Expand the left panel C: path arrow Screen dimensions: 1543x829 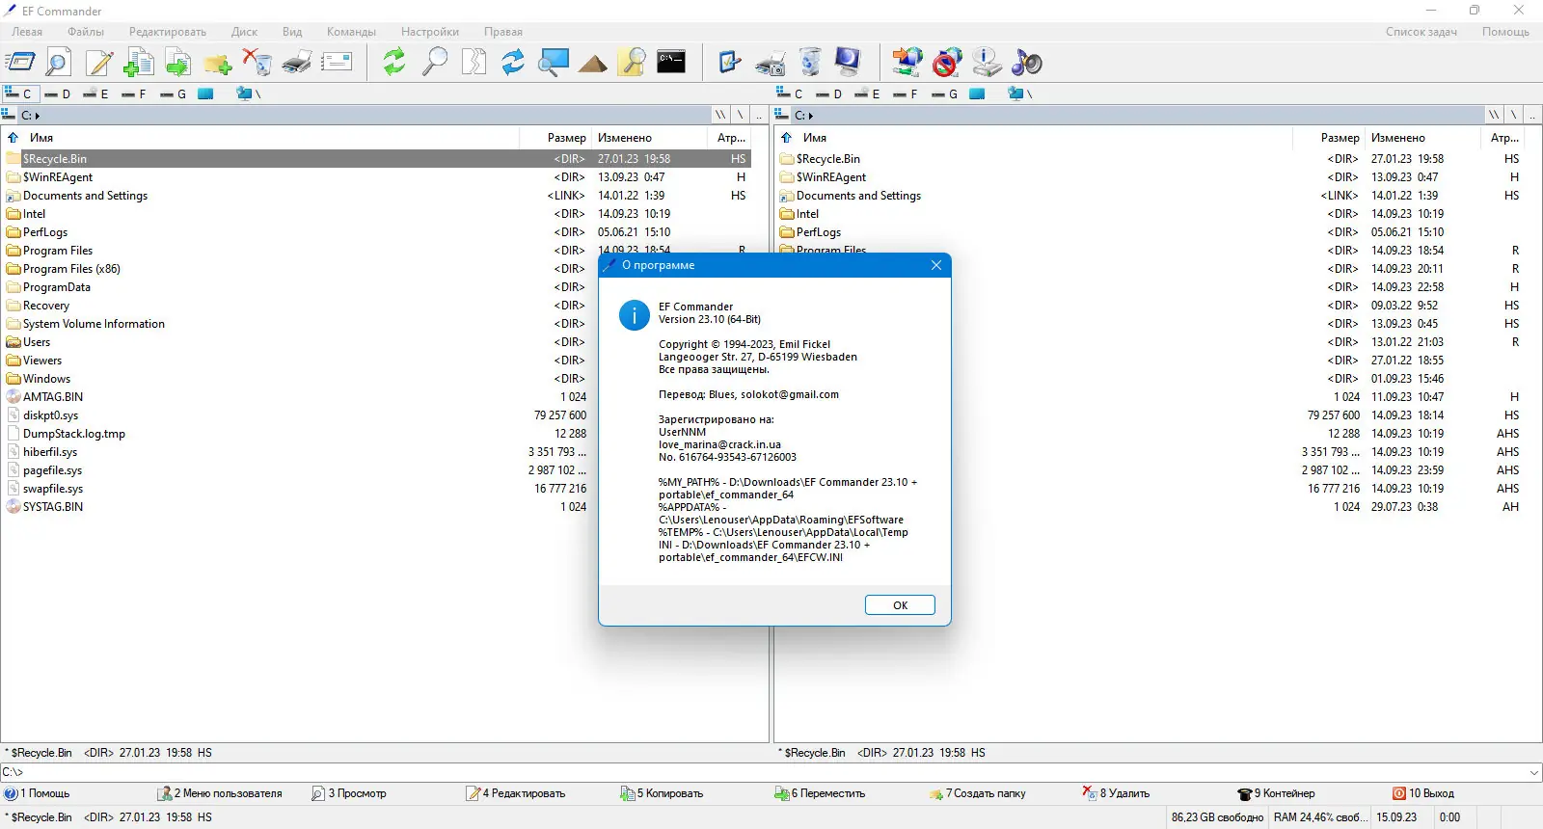coord(38,116)
